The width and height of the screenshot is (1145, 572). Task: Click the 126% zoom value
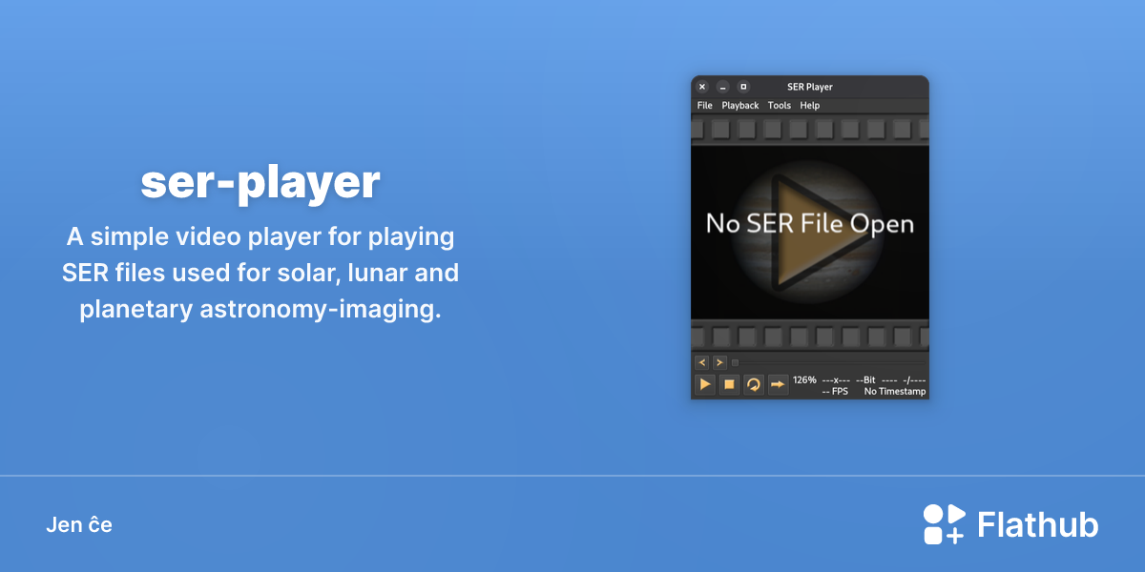pos(804,379)
